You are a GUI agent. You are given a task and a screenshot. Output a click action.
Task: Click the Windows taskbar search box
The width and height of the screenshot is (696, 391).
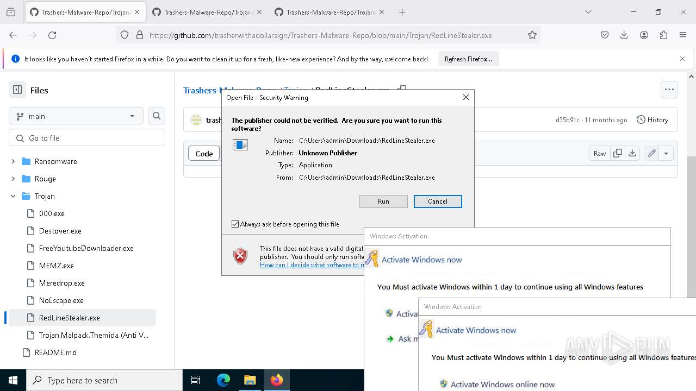pyautogui.click(x=104, y=380)
